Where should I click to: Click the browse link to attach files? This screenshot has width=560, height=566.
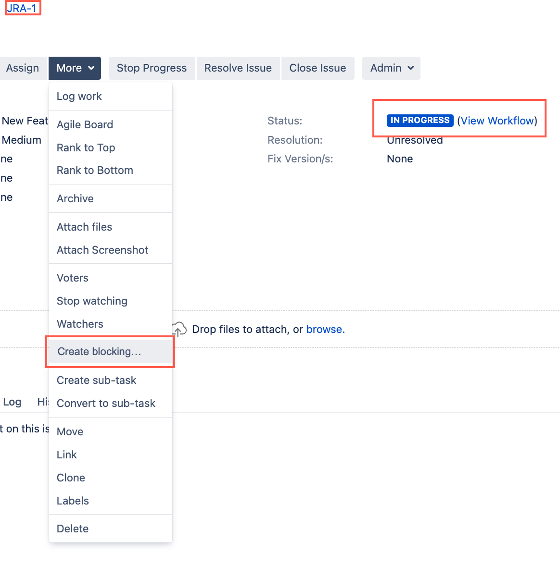[x=325, y=329]
